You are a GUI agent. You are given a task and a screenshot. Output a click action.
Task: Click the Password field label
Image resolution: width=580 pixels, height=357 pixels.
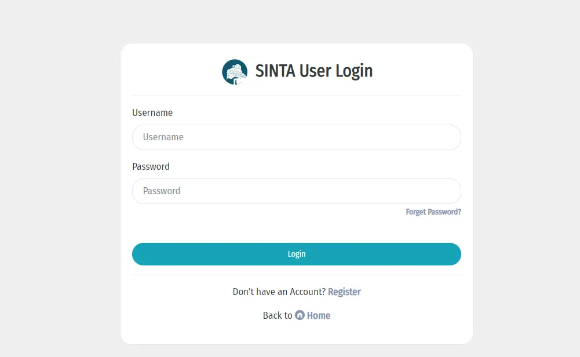(151, 166)
